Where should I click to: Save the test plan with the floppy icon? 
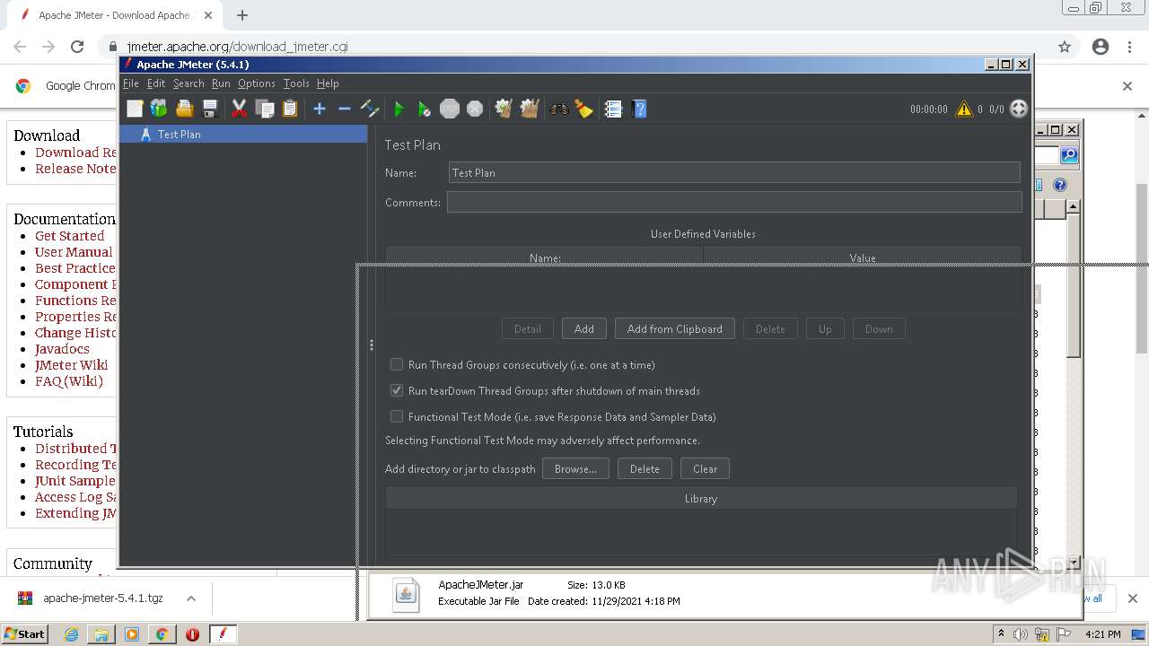210,109
